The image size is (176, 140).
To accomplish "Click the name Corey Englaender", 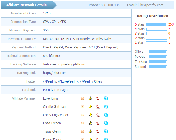I will 56,115.
